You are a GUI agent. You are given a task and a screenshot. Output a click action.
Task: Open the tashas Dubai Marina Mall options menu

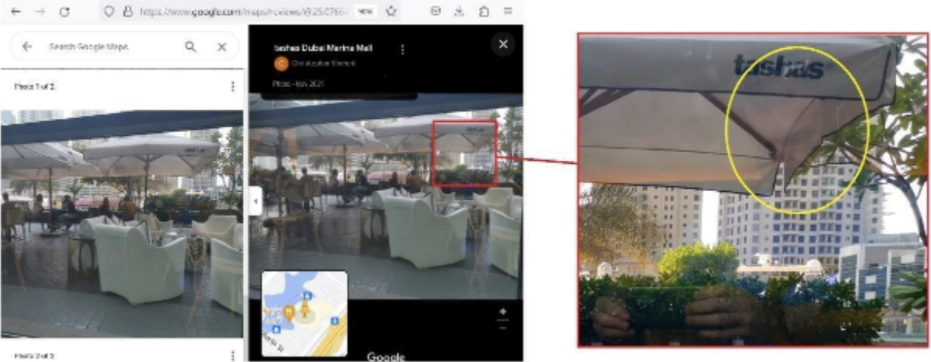pyautogui.click(x=403, y=49)
